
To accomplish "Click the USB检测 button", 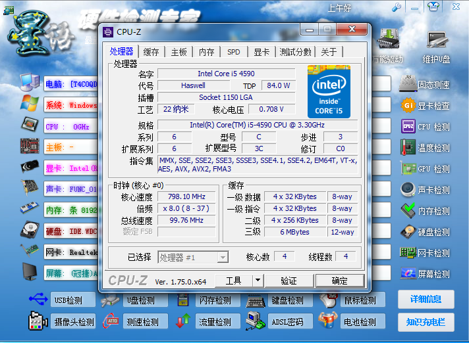I will [x=73, y=300].
